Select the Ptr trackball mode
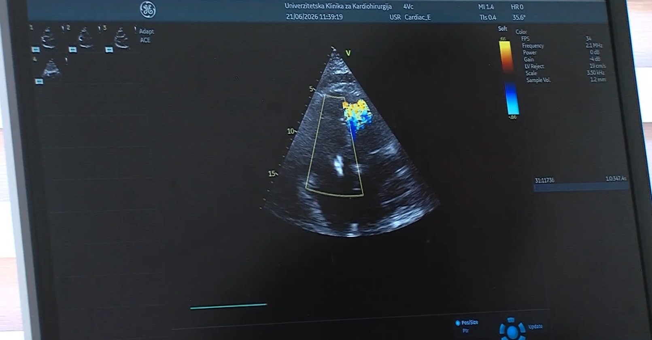652x340 pixels. coord(465,331)
